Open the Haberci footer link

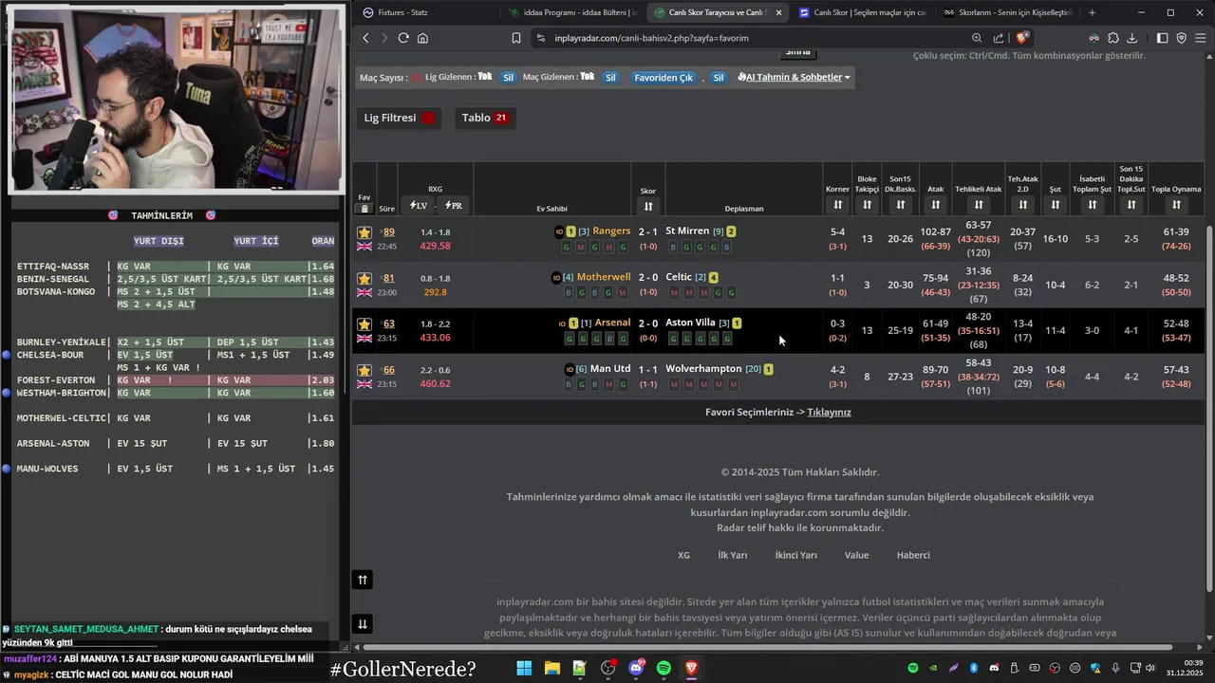tap(913, 555)
